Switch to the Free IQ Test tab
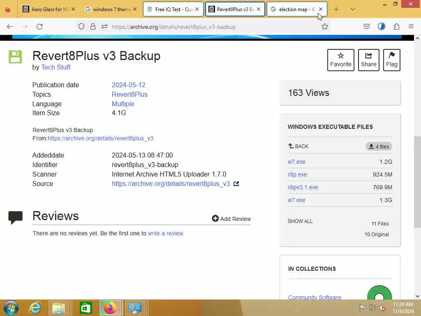The image size is (421, 316). coord(173,9)
